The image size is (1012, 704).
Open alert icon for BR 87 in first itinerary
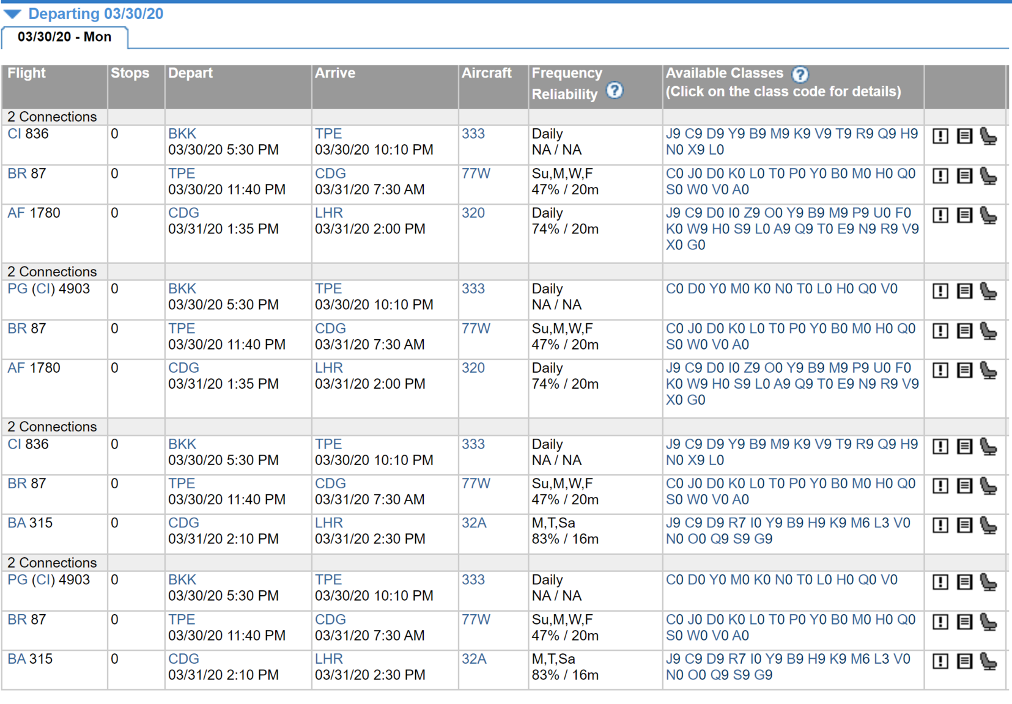coord(940,176)
